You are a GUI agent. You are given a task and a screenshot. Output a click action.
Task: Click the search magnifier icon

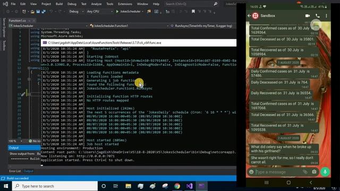216,4
